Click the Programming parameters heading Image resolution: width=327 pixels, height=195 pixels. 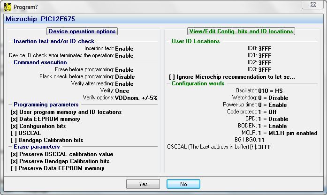point(46,105)
